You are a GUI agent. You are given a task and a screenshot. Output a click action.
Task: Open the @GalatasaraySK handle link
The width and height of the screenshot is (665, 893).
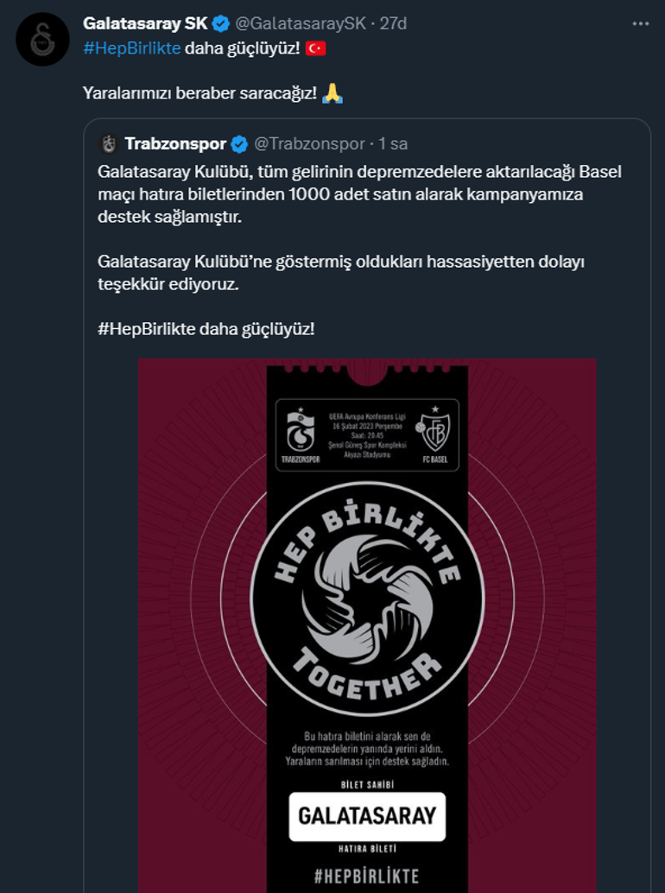coord(300,24)
